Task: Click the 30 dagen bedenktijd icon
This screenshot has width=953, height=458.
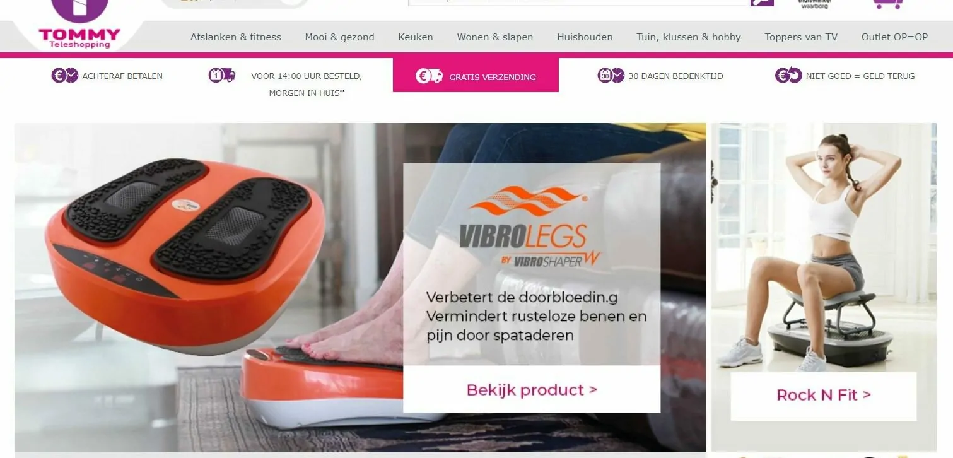Action: point(611,76)
